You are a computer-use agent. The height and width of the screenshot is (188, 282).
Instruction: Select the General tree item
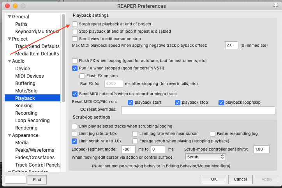pos(21,16)
